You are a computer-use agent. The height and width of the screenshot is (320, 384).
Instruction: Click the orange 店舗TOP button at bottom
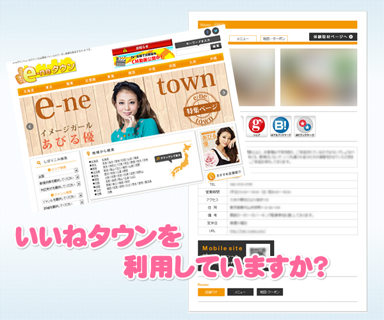pos(211,292)
